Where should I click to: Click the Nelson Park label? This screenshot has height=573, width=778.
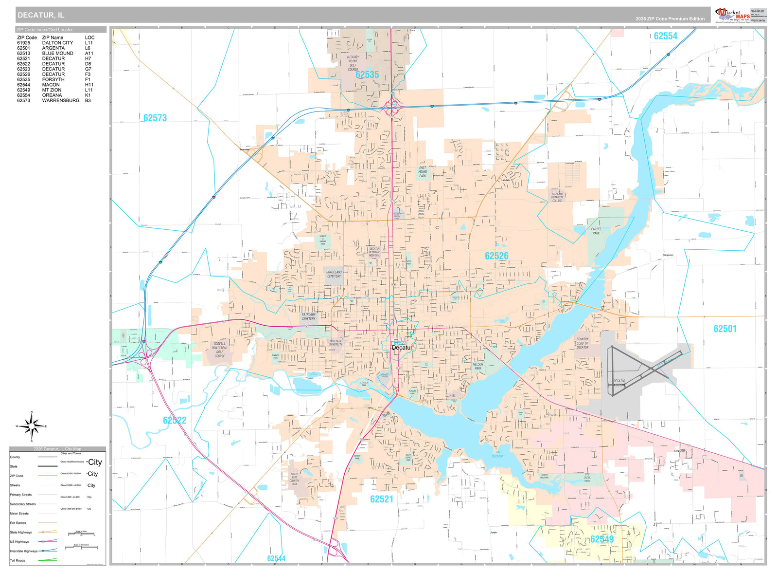pyautogui.click(x=478, y=366)
